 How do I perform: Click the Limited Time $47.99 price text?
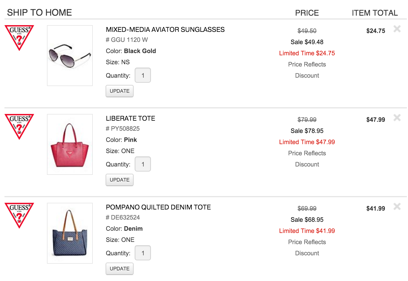pyautogui.click(x=307, y=142)
